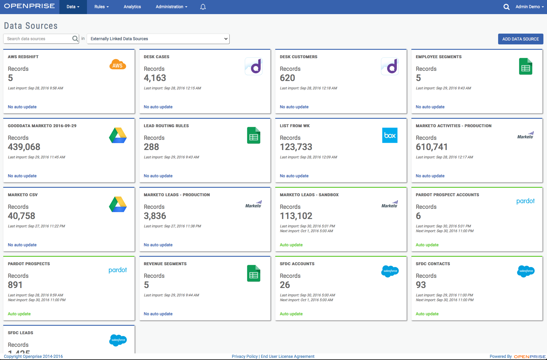The width and height of the screenshot is (547, 360).
Task: Click Google Sheets icon on Employee Segments card
Action: pos(525,66)
